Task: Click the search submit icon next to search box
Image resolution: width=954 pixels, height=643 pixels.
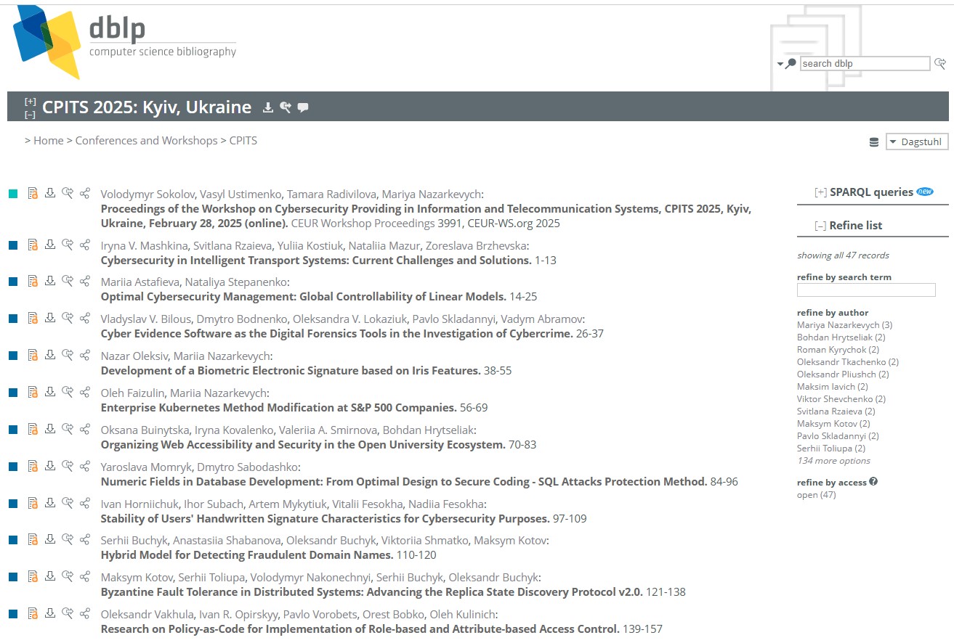Action: 940,64
